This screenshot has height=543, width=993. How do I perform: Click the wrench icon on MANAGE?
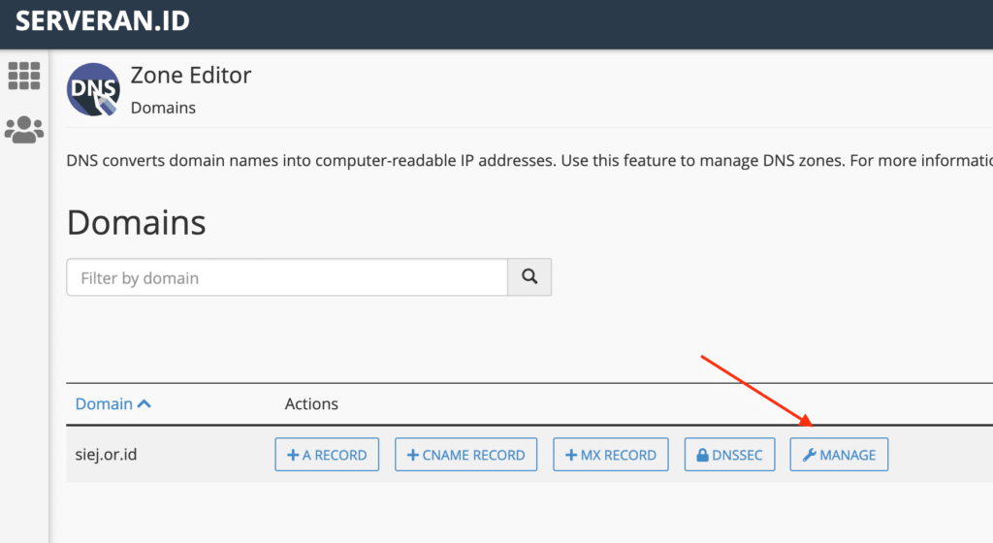[x=810, y=455]
